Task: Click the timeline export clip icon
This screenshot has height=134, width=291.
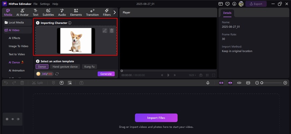Action: 81,83
